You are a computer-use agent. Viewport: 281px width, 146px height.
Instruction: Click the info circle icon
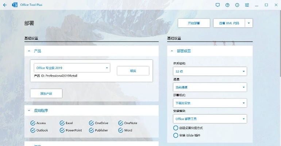click(x=237, y=5)
